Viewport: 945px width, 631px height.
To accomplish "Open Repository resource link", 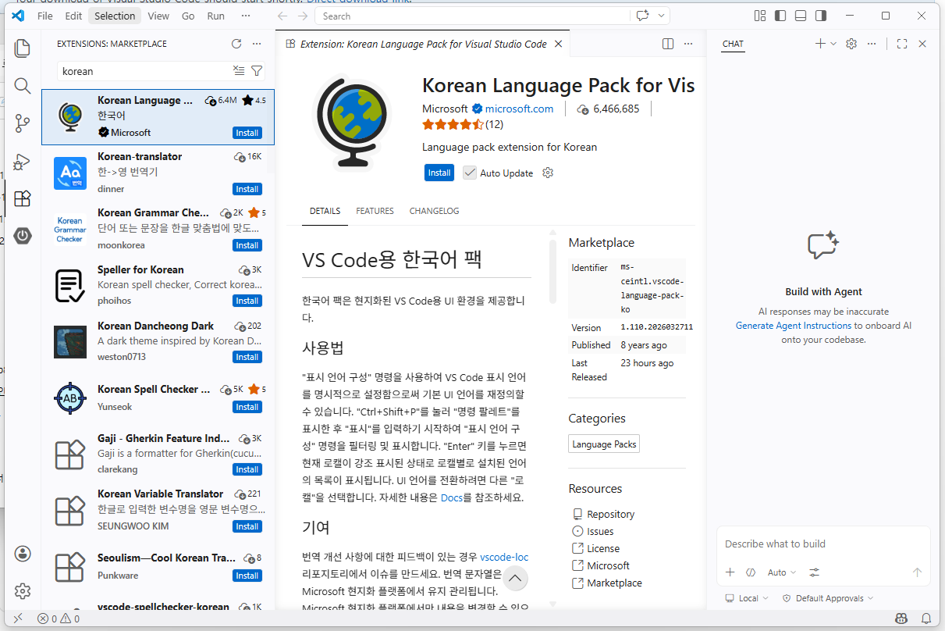I will 610,514.
